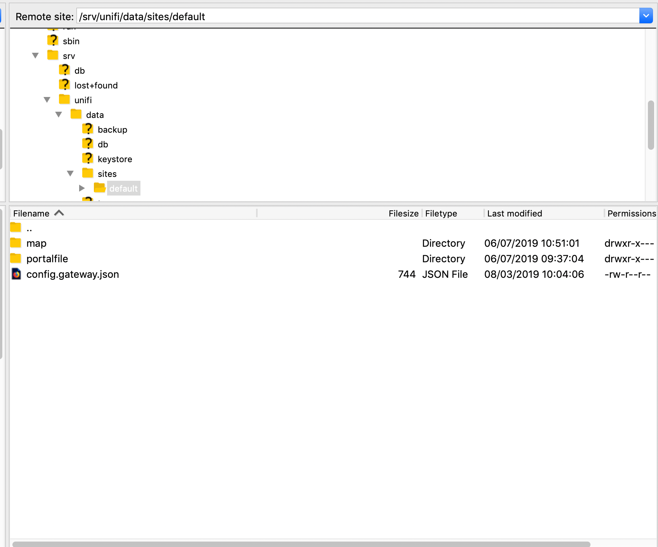Click the sbin unknown-folder icon

click(x=53, y=41)
